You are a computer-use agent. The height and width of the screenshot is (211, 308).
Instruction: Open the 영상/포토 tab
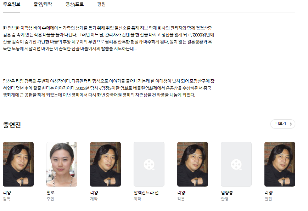[75, 4]
